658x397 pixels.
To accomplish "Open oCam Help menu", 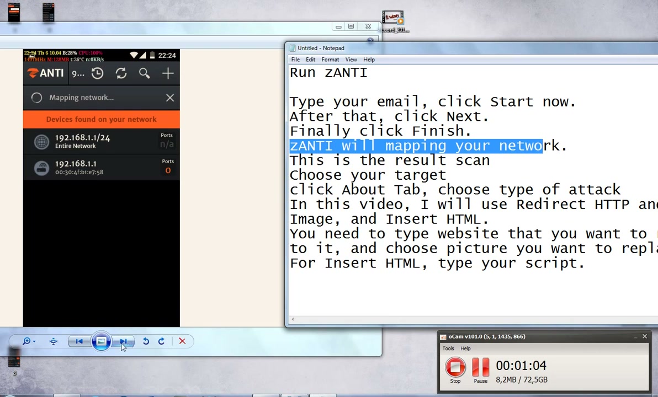I will (x=465, y=348).
